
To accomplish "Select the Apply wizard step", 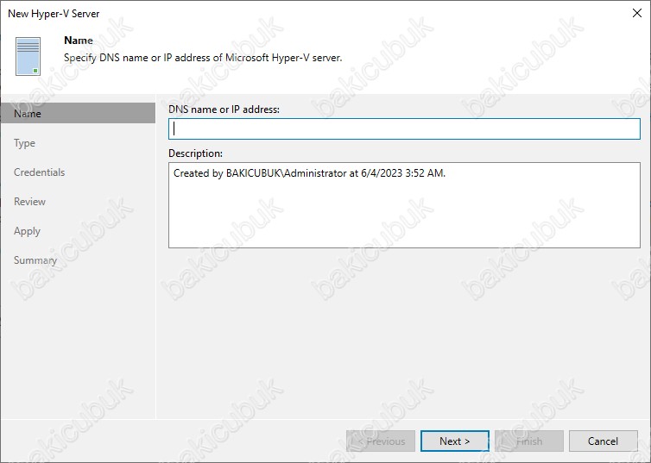I will (27, 231).
